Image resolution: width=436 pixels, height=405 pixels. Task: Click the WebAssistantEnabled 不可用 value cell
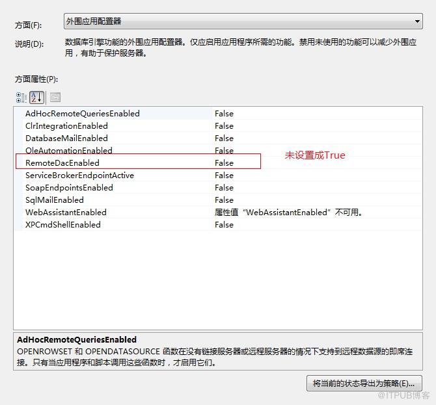click(x=289, y=212)
